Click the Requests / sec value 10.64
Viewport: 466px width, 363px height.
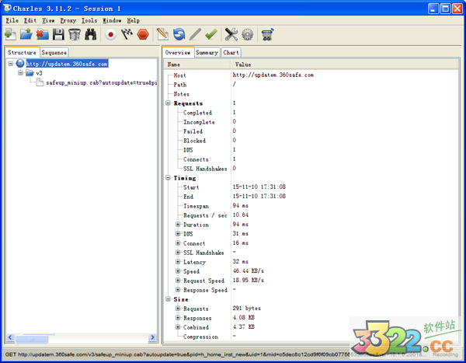pos(241,215)
